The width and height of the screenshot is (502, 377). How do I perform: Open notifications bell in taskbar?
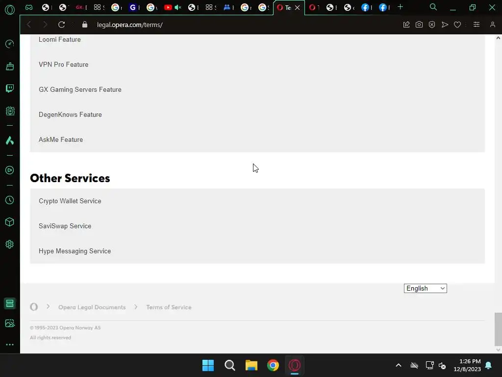(x=489, y=365)
